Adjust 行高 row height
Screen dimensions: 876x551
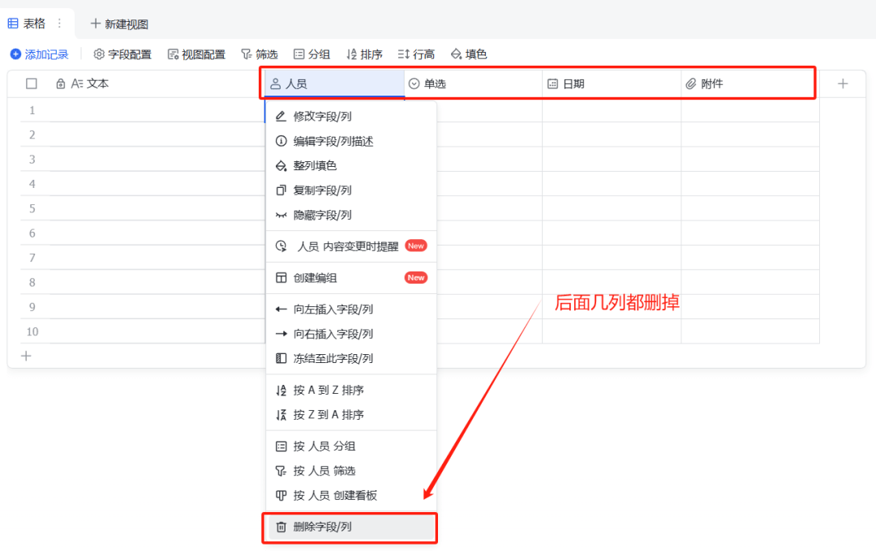pos(416,54)
